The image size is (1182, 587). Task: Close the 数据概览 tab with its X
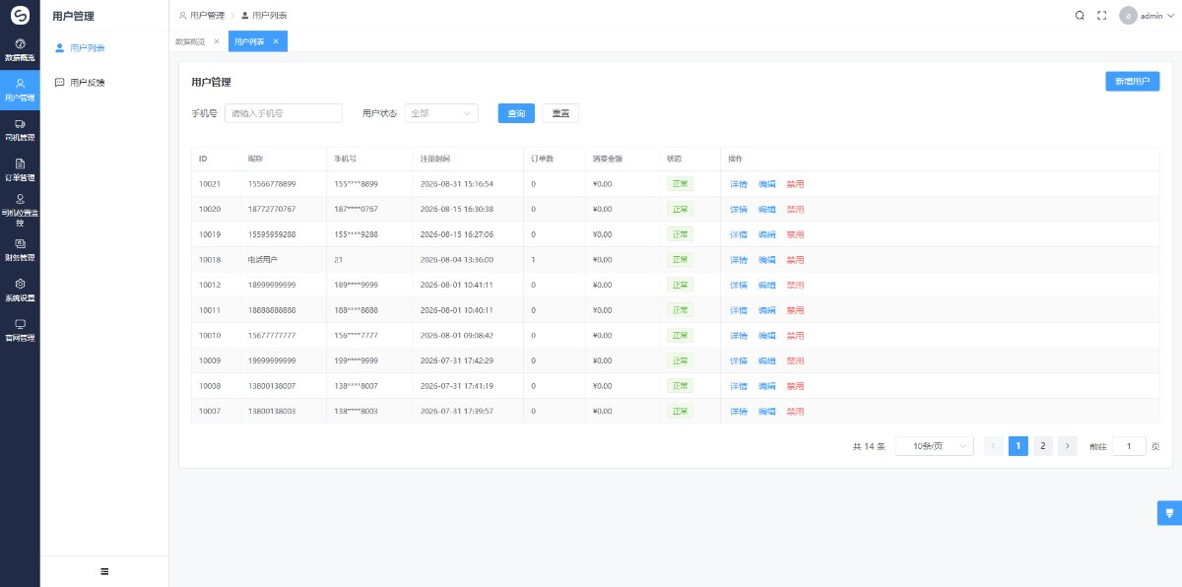click(x=217, y=41)
